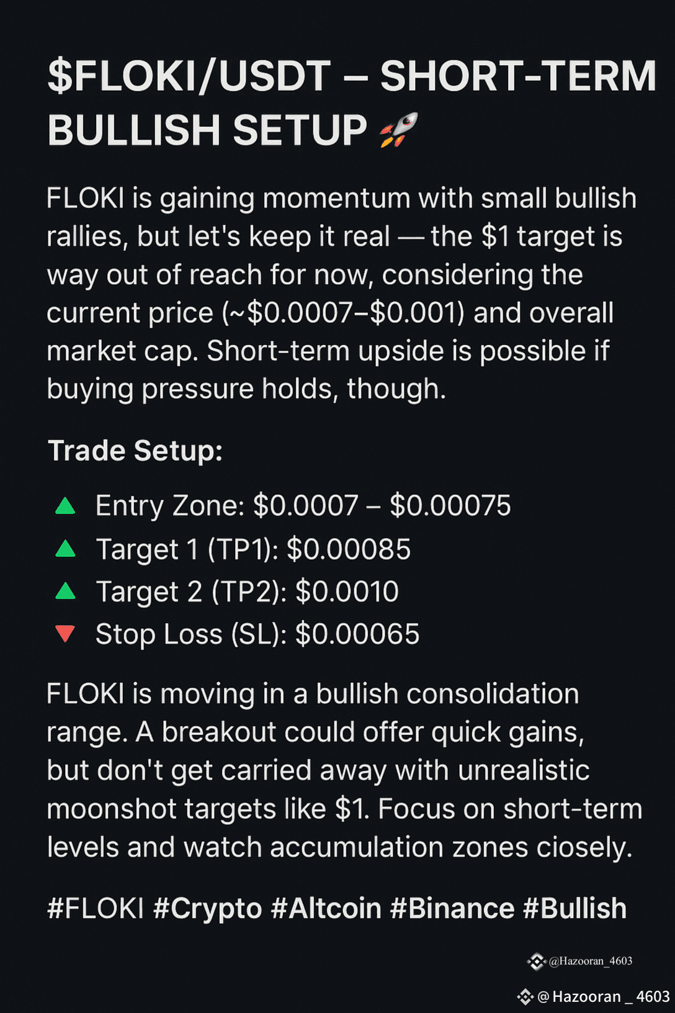The image size is (675, 1013).
Task: Click the Target 2 (TP2) price text
Action: pos(347,592)
